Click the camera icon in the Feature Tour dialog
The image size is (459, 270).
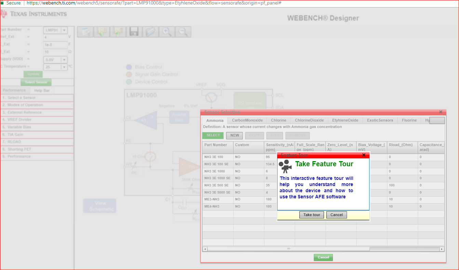point(285,166)
